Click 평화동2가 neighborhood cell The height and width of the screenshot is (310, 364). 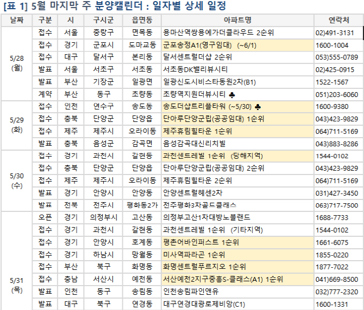(142, 205)
